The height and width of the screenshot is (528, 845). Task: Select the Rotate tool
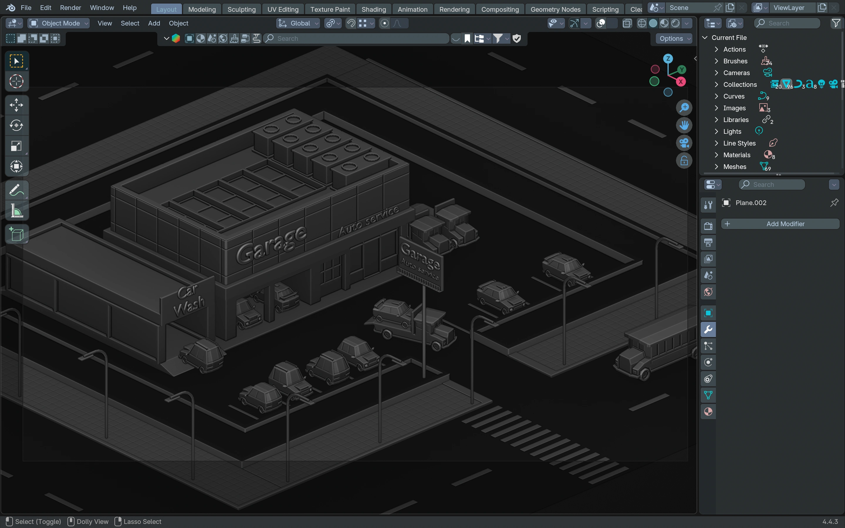[16, 125]
